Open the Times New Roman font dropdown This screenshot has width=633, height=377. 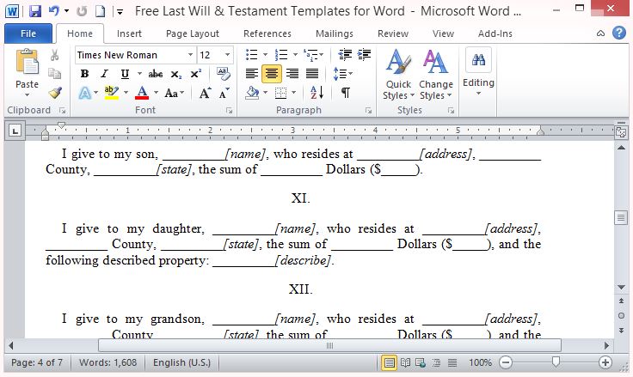click(133, 55)
